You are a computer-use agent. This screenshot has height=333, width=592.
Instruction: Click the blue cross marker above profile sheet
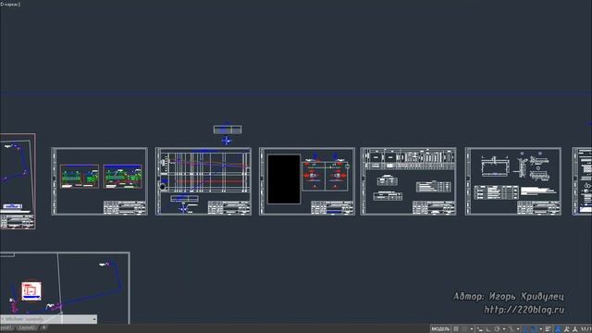[226, 141]
